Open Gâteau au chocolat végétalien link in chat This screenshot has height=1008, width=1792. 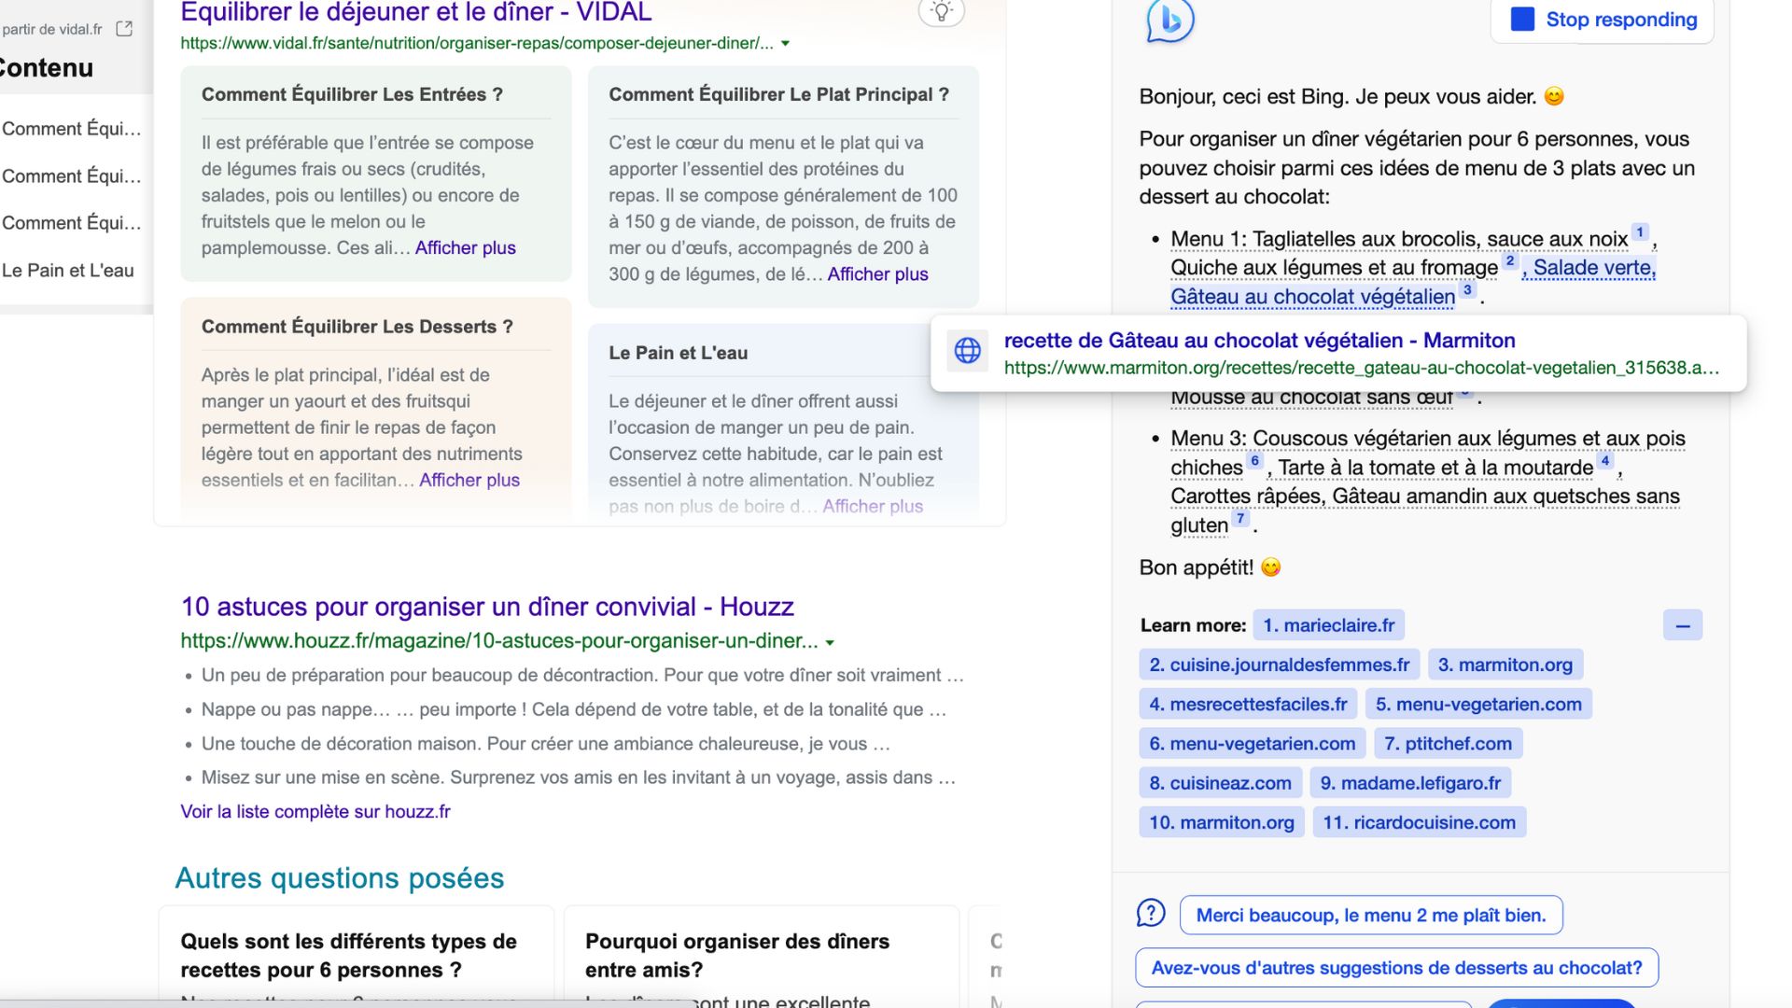click(x=1312, y=297)
